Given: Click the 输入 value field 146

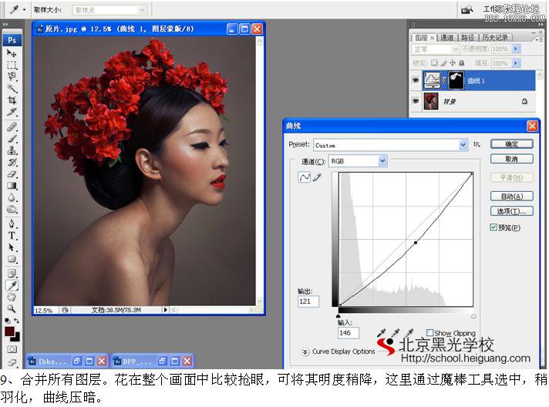Looking at the screenshot, I should (x=348, y=333).
